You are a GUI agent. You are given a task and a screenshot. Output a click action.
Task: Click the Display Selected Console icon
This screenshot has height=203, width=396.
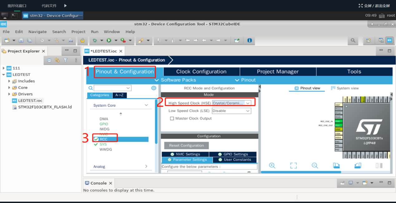point(351,183)
